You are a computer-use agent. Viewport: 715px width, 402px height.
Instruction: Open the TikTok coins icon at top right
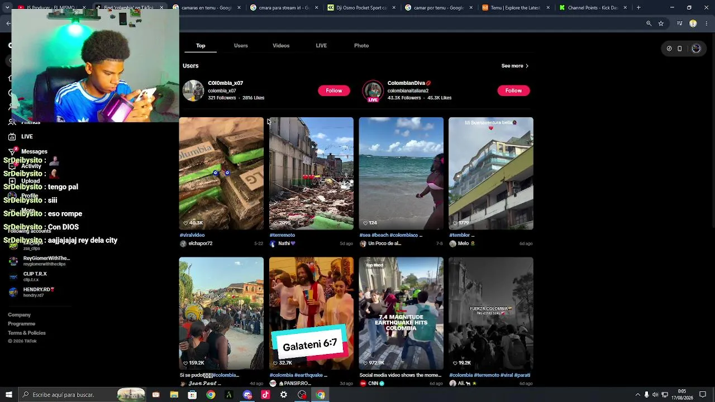[x=669, y=49]
